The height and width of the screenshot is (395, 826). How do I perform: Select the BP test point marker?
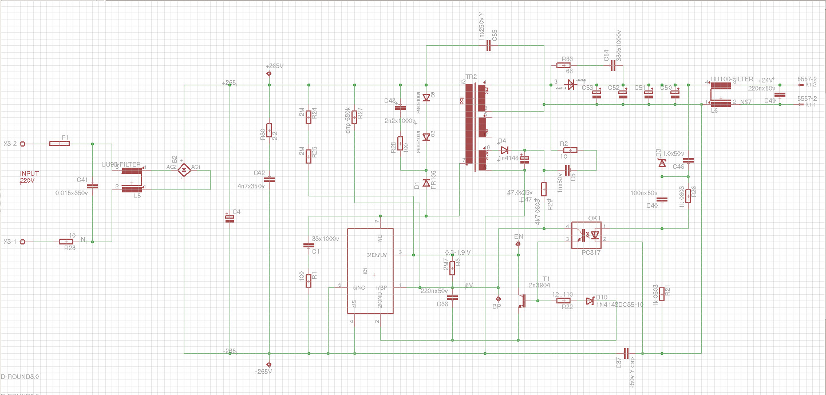[497, 299]
